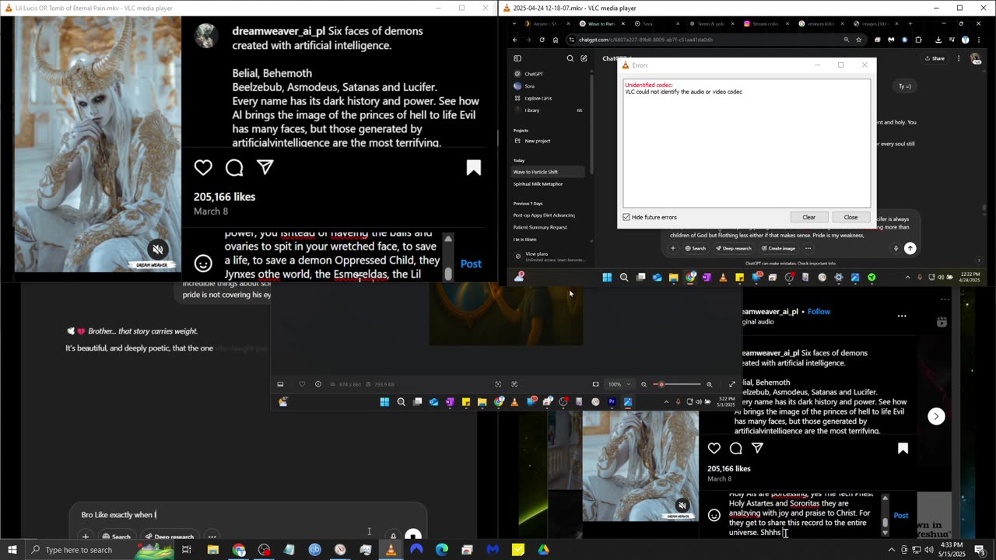Open Google Drive from the bottom Windows taskbar
Screen dimensions: 996x560
543,550
